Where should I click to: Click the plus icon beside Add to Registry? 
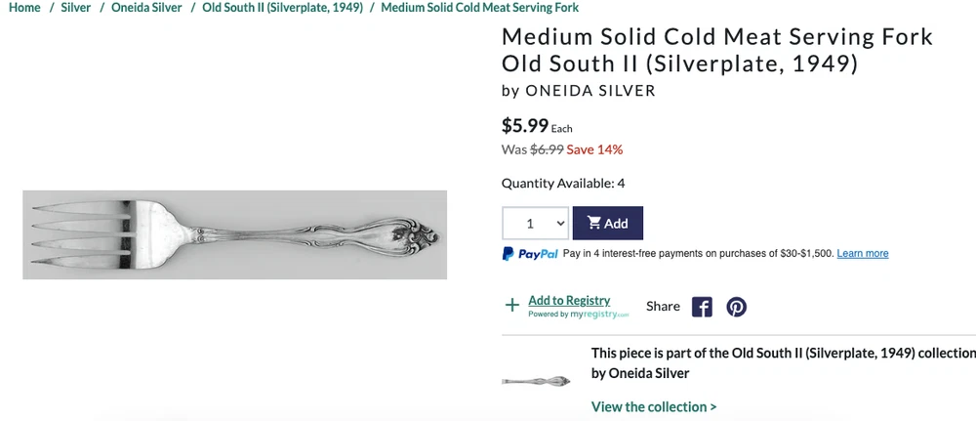(511, 306)
